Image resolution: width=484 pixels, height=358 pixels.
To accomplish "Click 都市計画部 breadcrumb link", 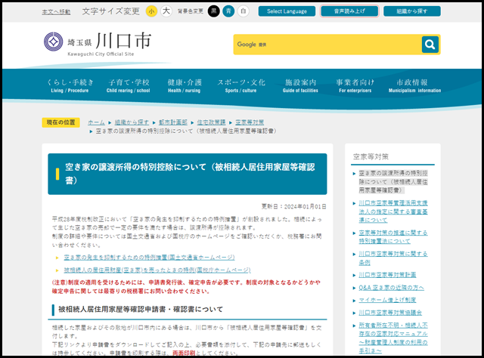I will click(x=173, y=122).
